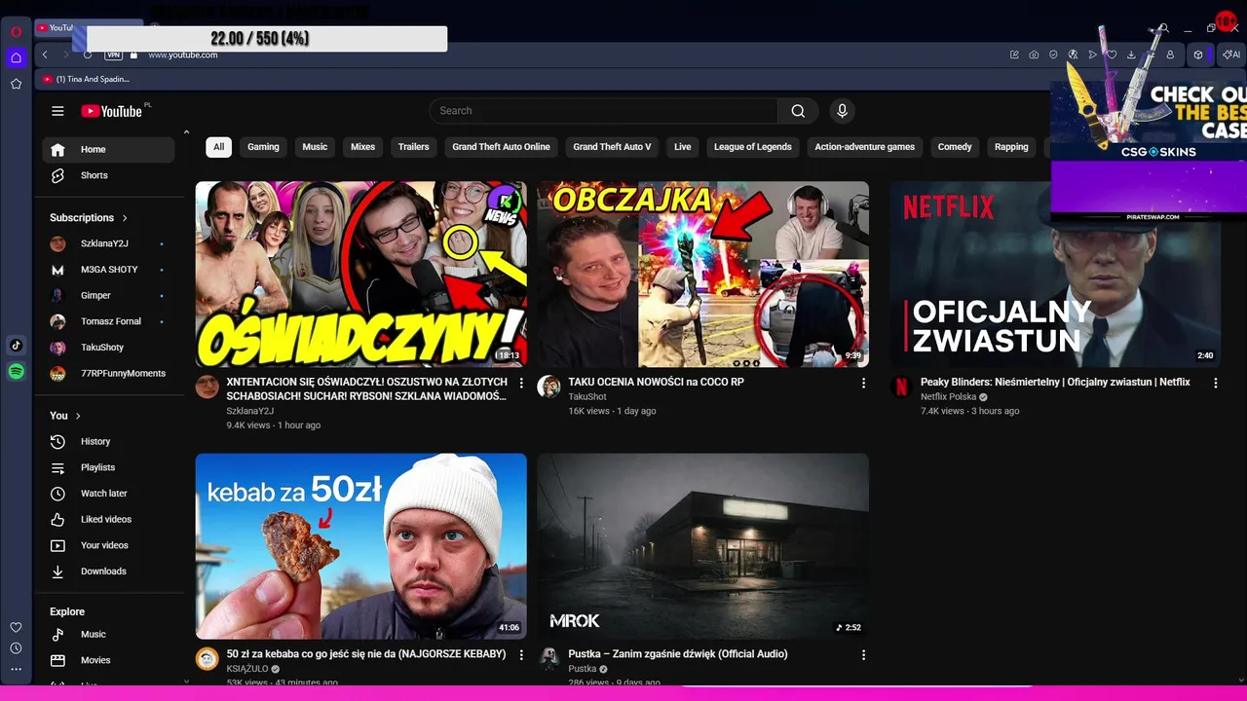
Task: Select the Gaming filter chip
Action: (263, 147)
